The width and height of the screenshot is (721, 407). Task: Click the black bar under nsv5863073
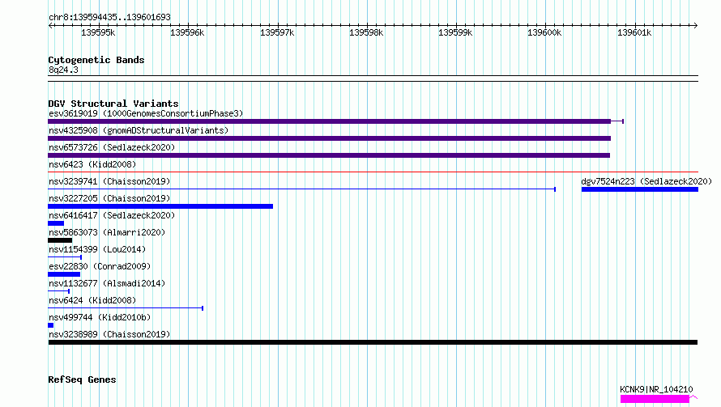tap(60, 240)
